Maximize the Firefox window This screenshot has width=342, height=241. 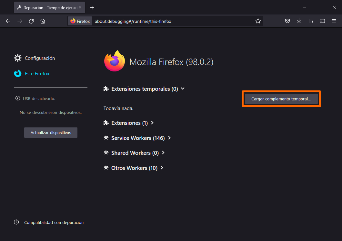pyautogui.click(x=319, y=7)
